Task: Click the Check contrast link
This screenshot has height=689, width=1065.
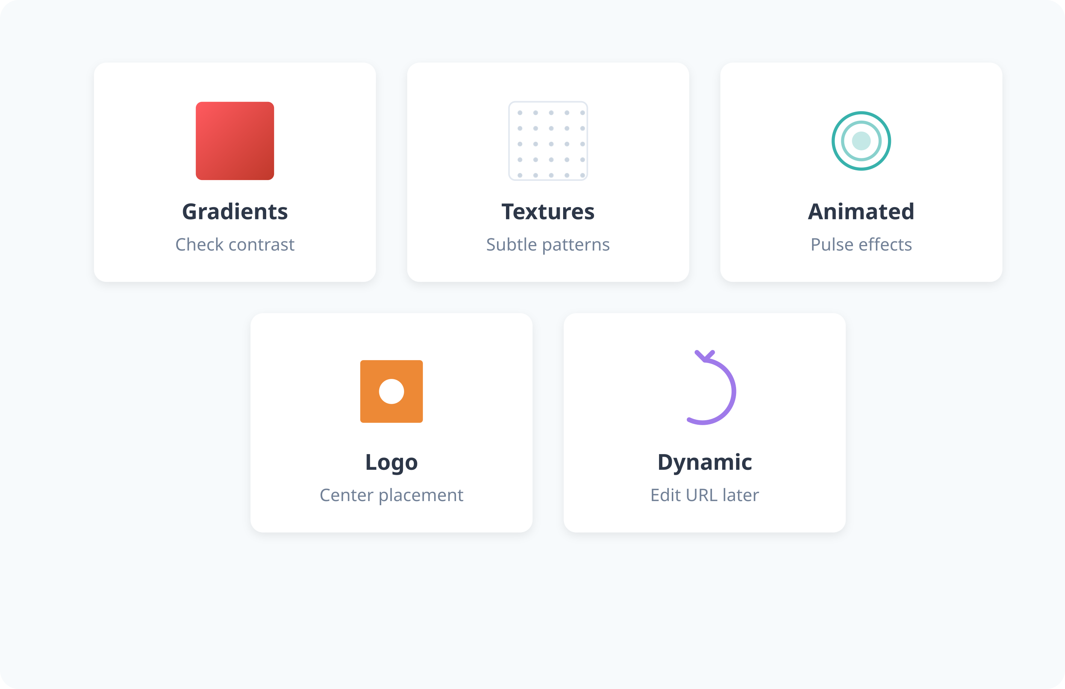Action: (x=235, y=244)
